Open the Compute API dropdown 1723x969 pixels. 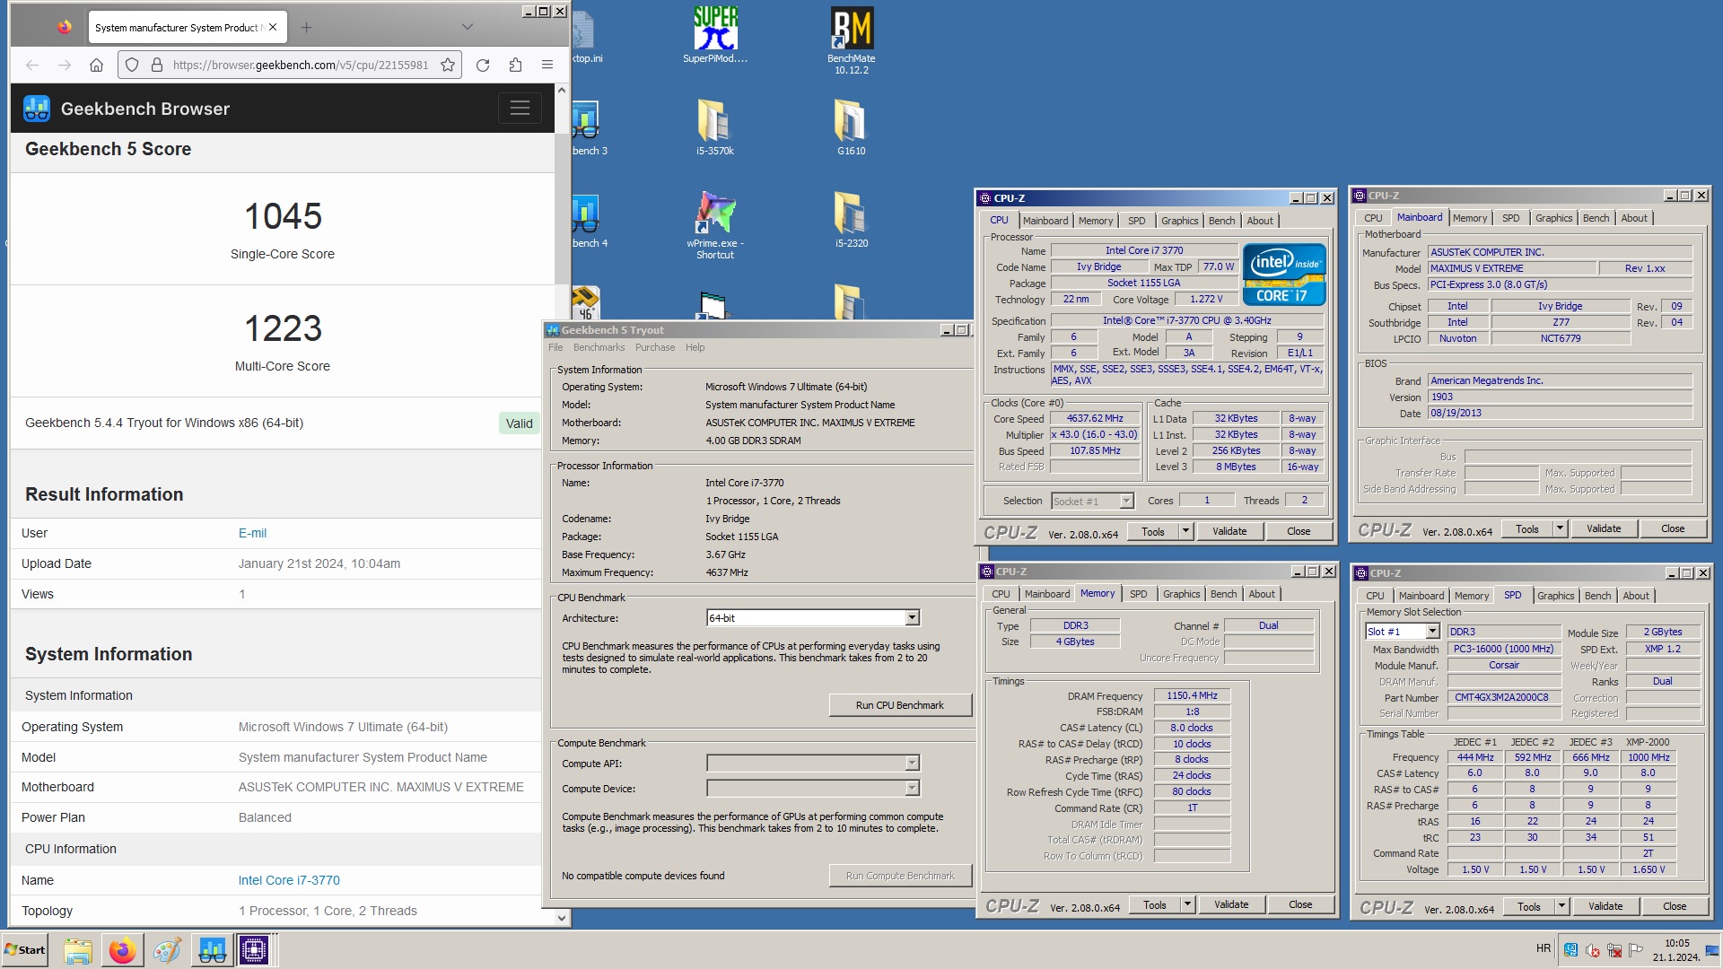click(912, 764)
